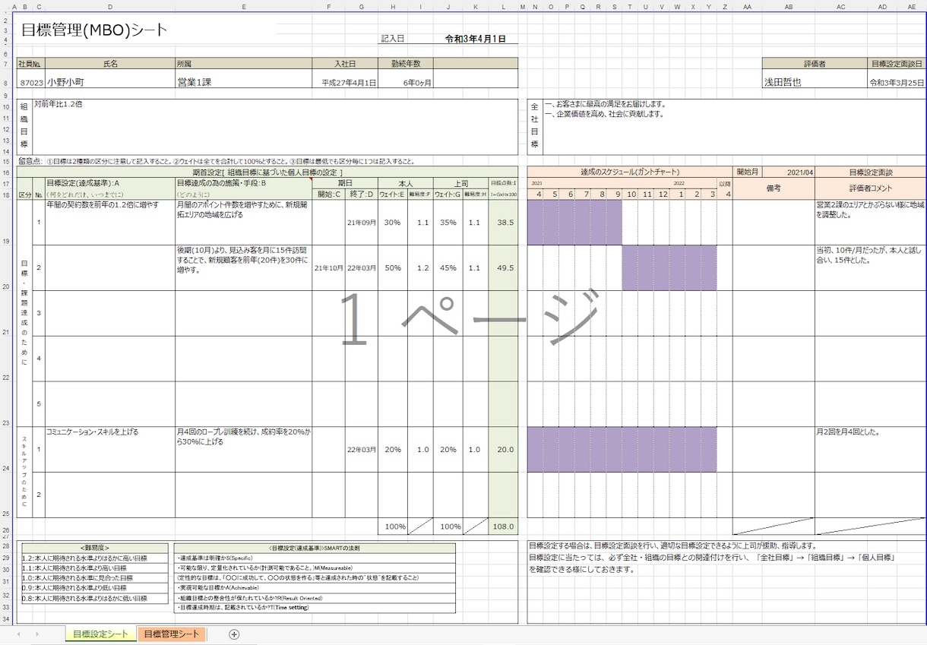Click the 記入日 label cell
The image size is (927, 645).
pyautogui.click(x=393, y=39)
